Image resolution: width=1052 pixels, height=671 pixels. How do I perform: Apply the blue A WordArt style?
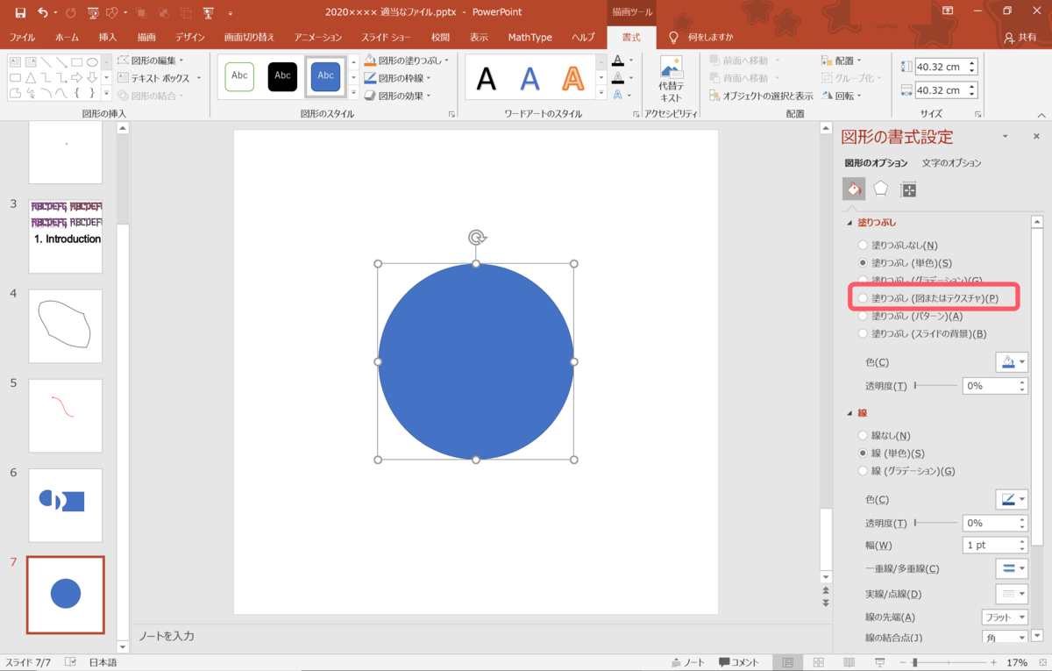point(530,79)
